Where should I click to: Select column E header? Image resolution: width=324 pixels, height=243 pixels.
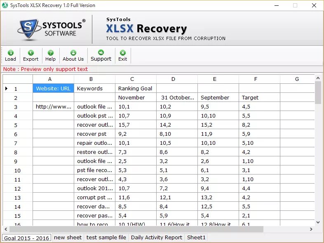(218, 79)
